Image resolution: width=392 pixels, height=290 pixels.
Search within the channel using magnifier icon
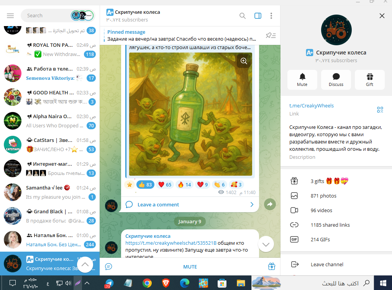242,16
